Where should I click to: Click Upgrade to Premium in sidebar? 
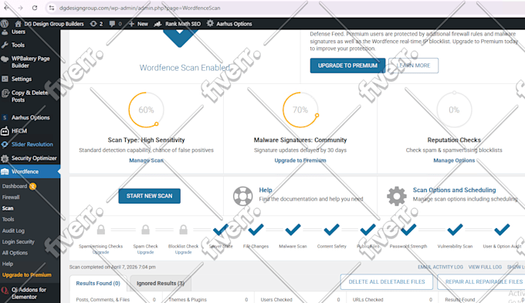click(x=27, y=274)
